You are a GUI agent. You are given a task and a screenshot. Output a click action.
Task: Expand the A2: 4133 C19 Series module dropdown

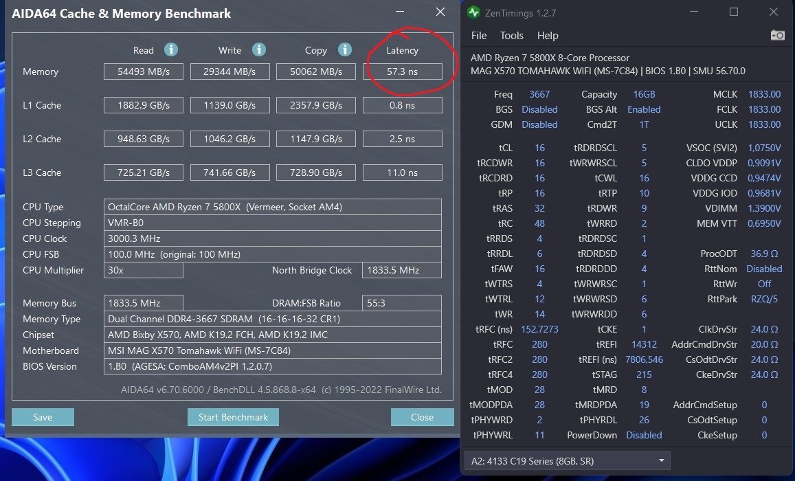coord(568,460)
